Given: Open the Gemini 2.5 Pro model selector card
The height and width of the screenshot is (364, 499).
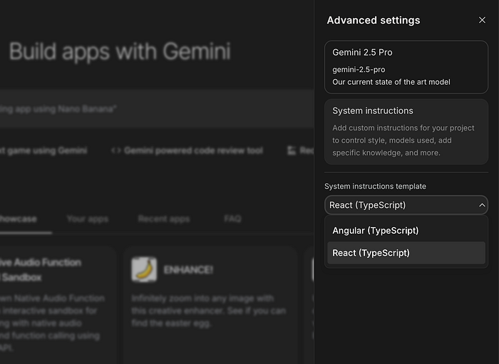Looking at the screenshot, I should [x=406, y=67].
